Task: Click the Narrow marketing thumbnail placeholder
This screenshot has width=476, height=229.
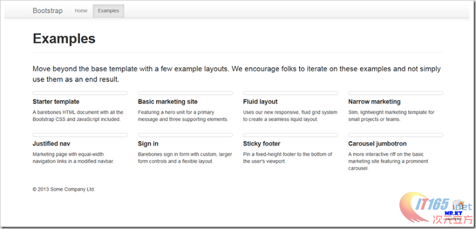Action: 396,93
